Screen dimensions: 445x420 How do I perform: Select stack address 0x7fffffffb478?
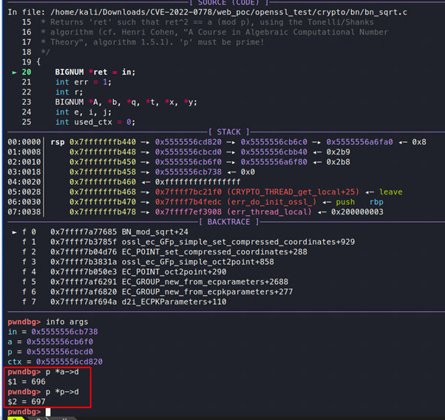click(x=103, y=211)
